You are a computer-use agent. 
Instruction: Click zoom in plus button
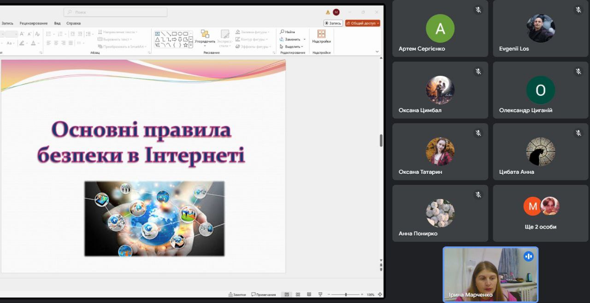click(x=362, y=294)
